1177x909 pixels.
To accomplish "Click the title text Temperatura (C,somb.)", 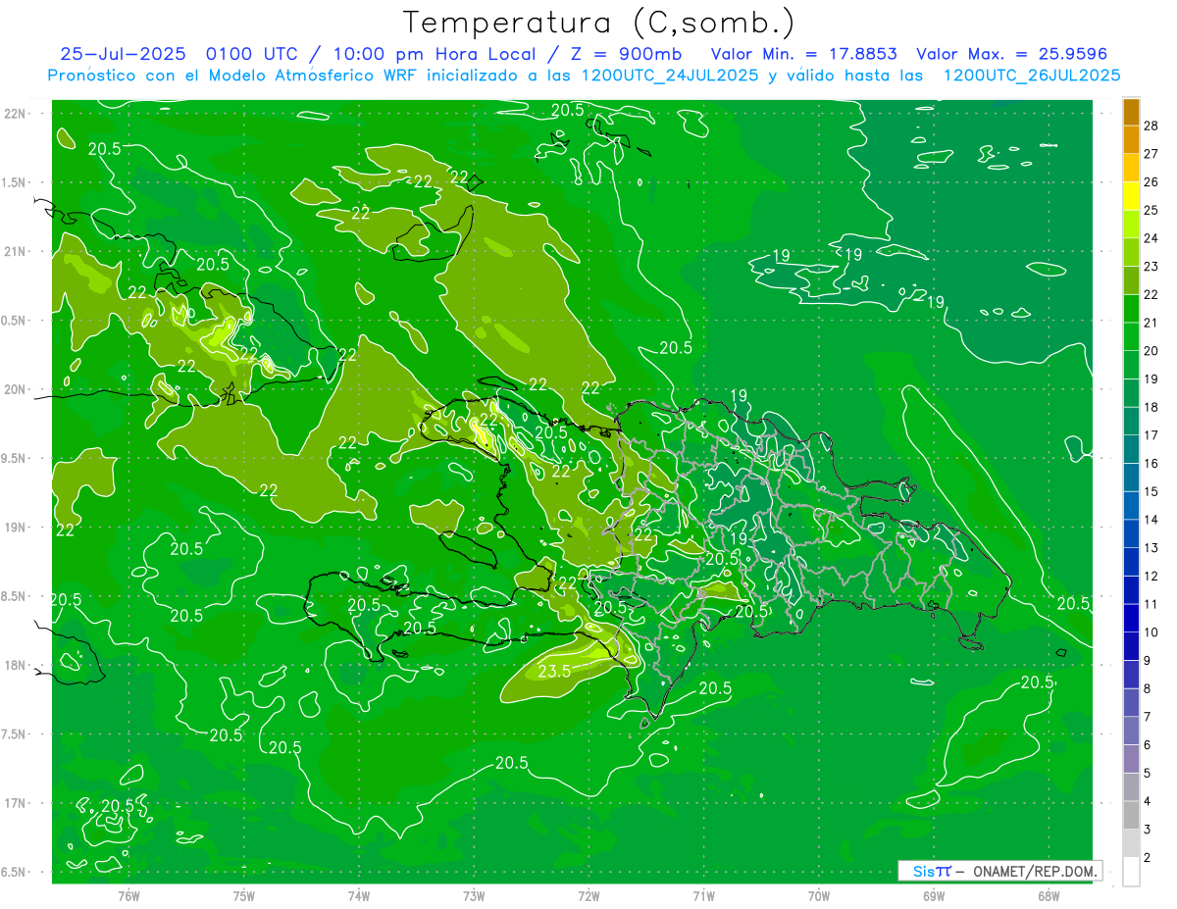I will click(598, 23).
